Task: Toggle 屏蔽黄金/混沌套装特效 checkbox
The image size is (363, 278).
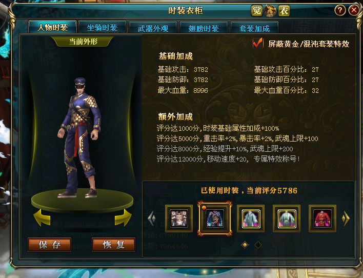Action: click(x=258, y=43)
